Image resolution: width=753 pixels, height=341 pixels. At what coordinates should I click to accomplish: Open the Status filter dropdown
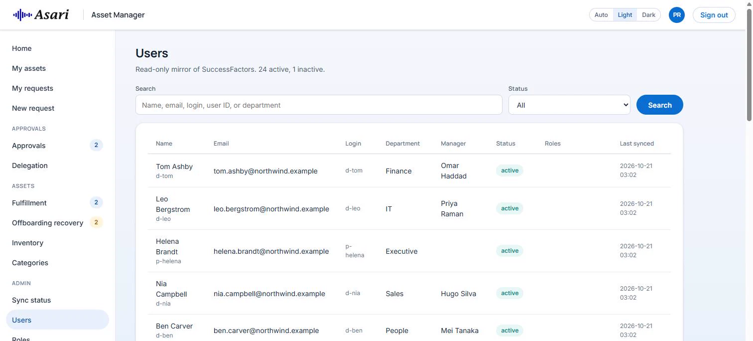point(569,105)
